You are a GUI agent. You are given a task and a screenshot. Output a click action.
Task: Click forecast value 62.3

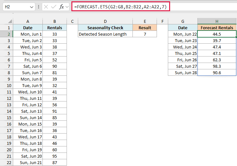[x=217, y=60]
